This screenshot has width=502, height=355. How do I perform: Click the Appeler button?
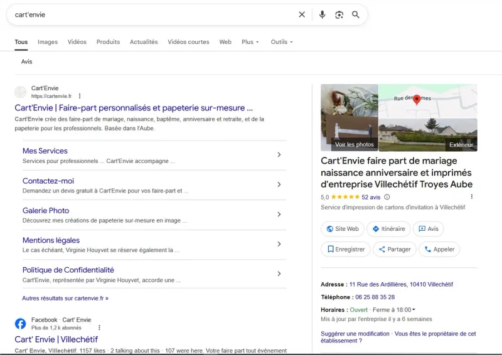tap(439, 250)
